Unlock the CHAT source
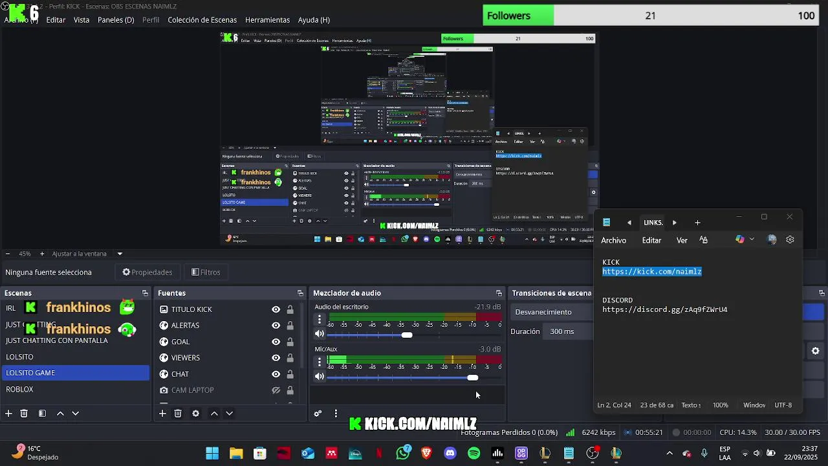 [290, 374]
